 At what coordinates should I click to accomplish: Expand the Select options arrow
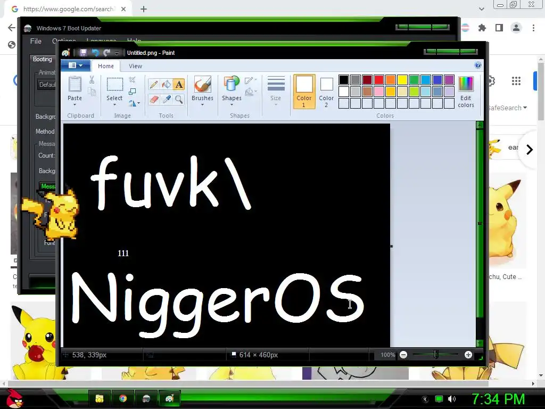(x=114, y=105)
